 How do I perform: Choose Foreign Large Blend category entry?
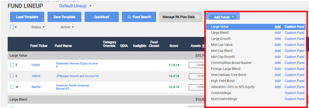(226, 69)
